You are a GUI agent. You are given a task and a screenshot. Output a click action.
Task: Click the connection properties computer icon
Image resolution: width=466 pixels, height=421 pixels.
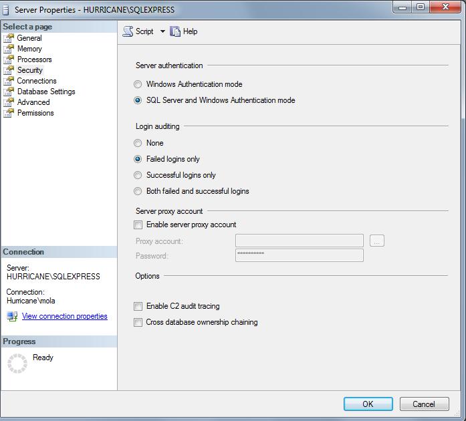coord(12,316)
